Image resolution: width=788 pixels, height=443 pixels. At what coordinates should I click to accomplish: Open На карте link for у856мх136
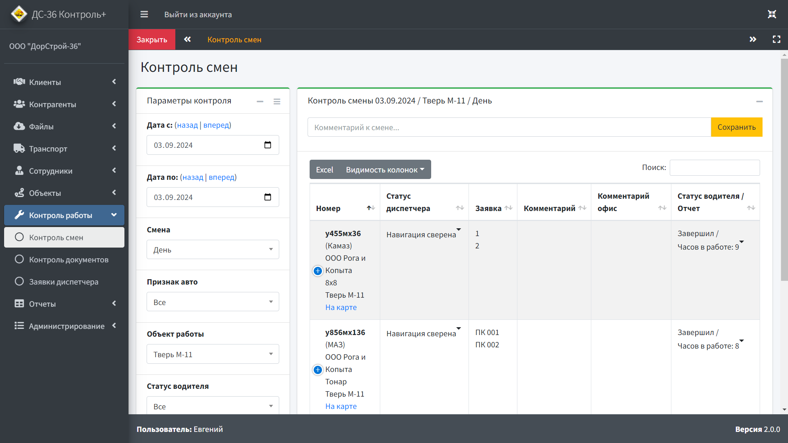click(341, 406)
